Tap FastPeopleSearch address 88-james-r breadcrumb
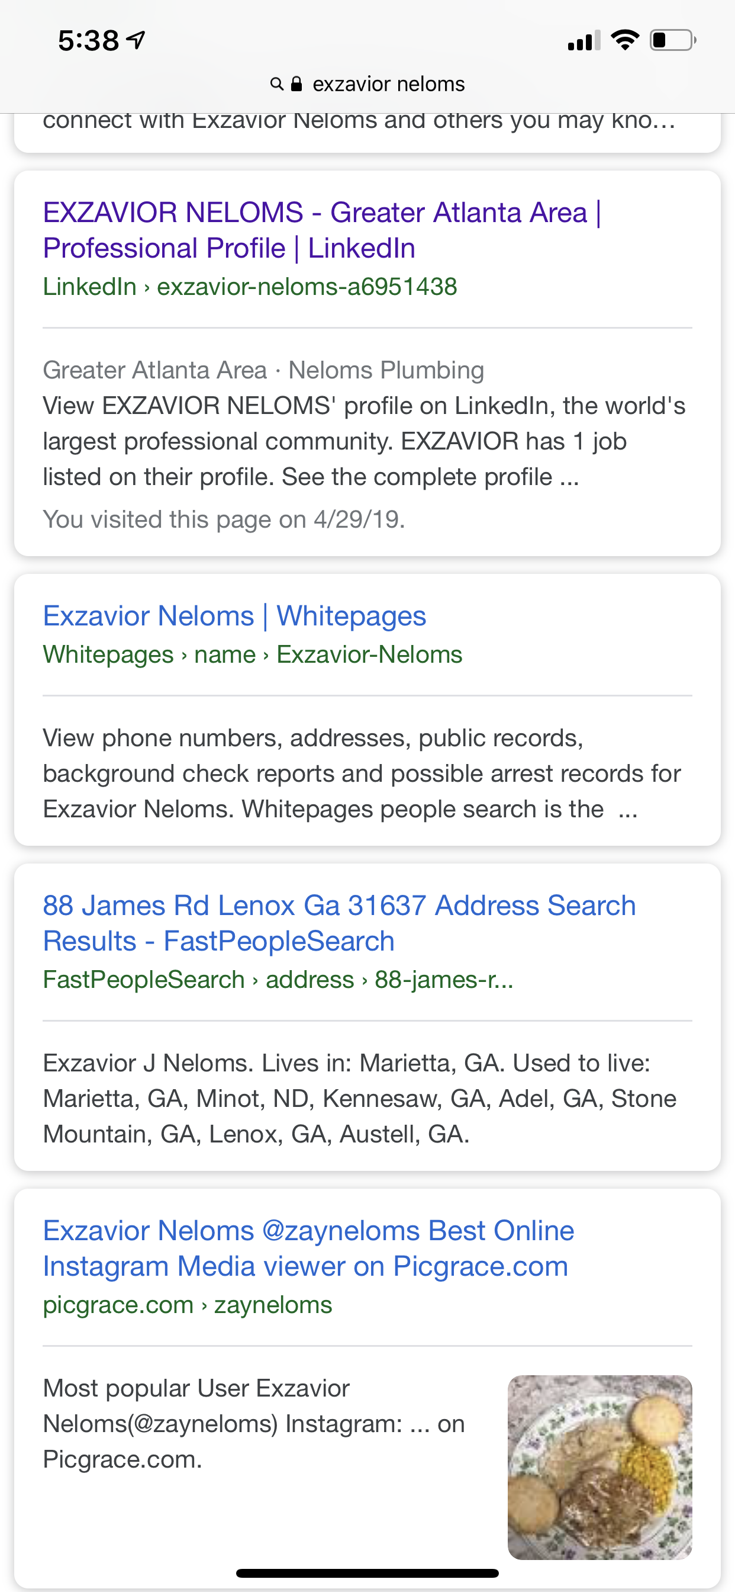This screenshot has height=1592, width=735. (x=278, y=980)
